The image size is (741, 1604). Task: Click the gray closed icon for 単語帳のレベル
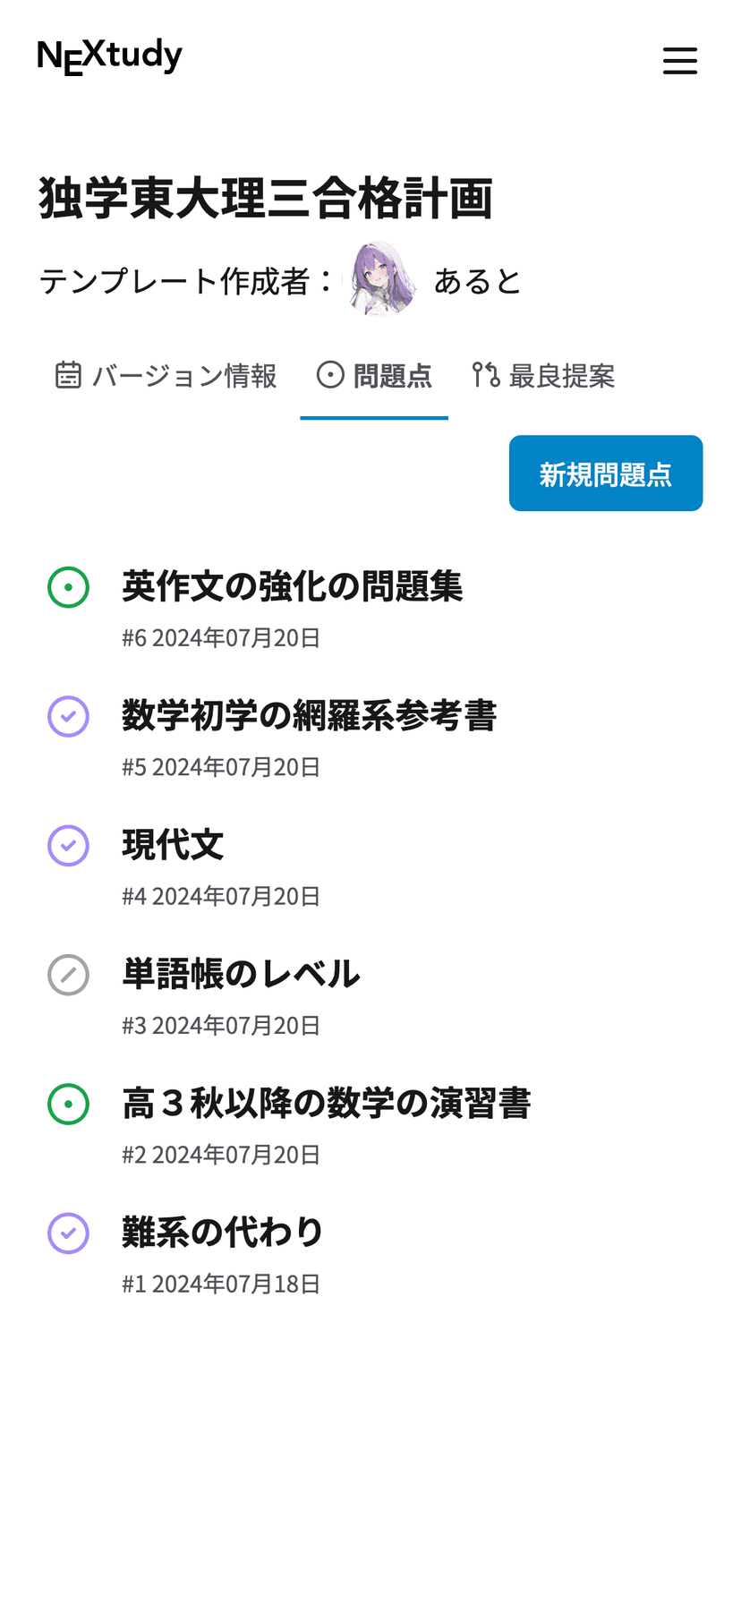tap(68, 975)
